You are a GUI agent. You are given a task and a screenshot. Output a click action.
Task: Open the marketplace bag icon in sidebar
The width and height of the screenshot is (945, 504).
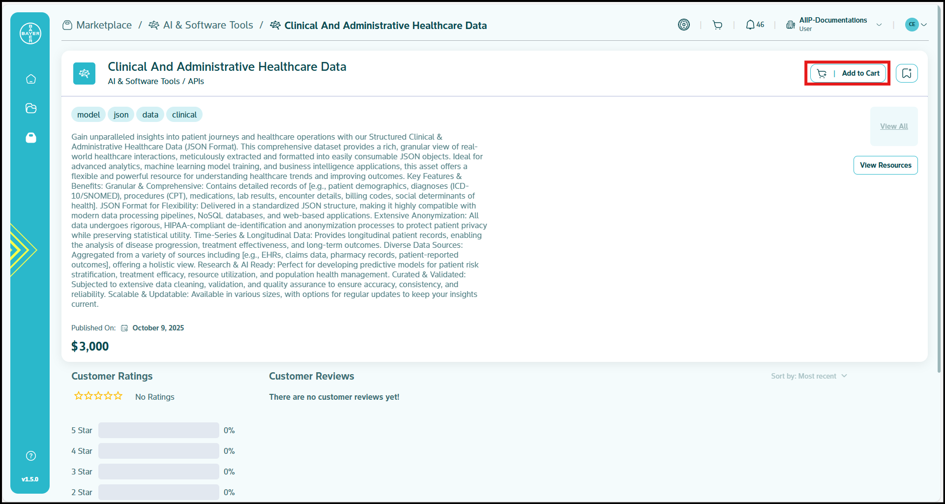tap(31, 138)
